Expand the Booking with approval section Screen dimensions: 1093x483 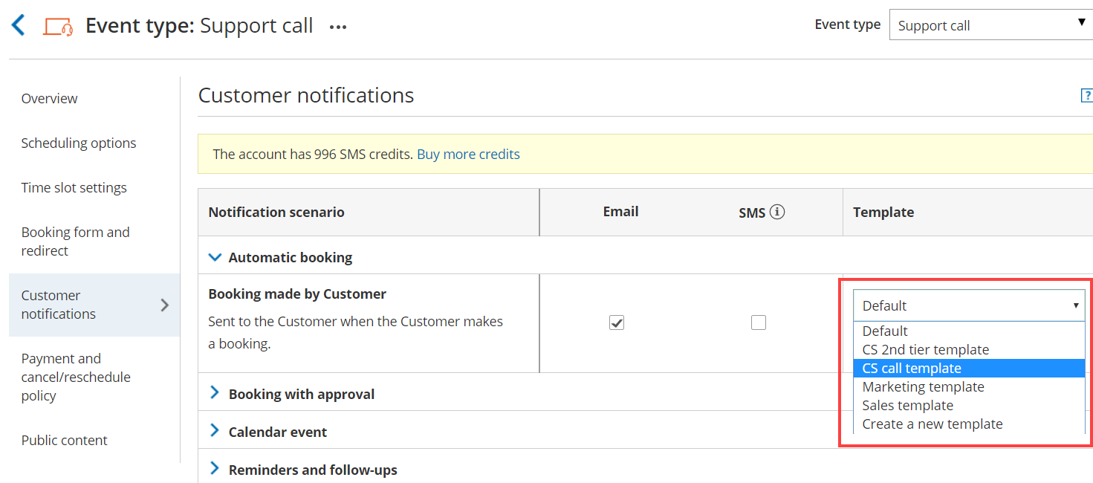pyautogui.click(x=215, y=393)
